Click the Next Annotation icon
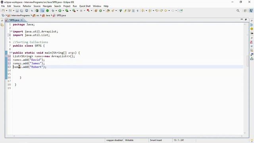 click(x=143, y=11)
